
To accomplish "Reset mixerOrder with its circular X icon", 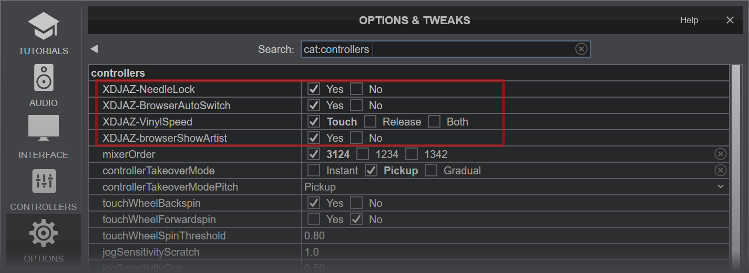I will (720, 154).
